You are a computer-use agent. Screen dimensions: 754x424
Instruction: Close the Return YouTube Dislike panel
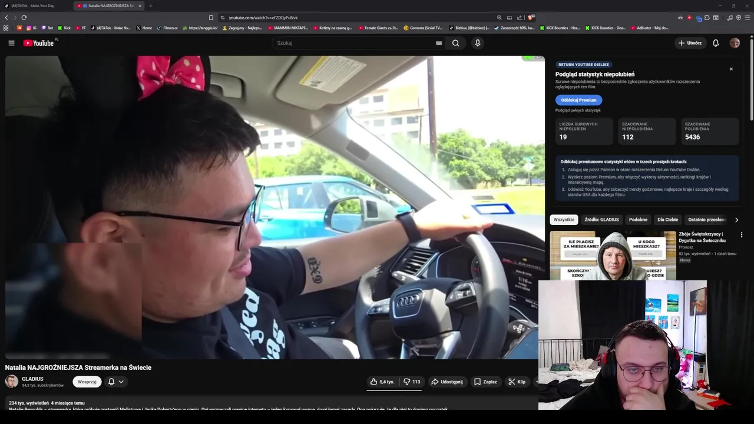click(x=731, y=69)
